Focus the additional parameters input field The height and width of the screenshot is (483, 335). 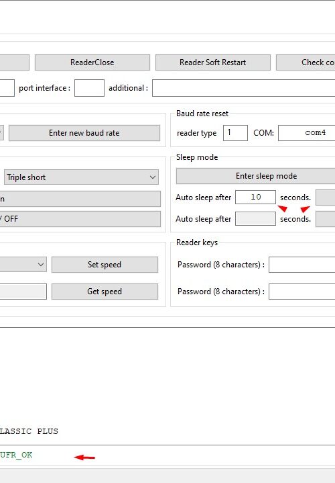(243, 88)
